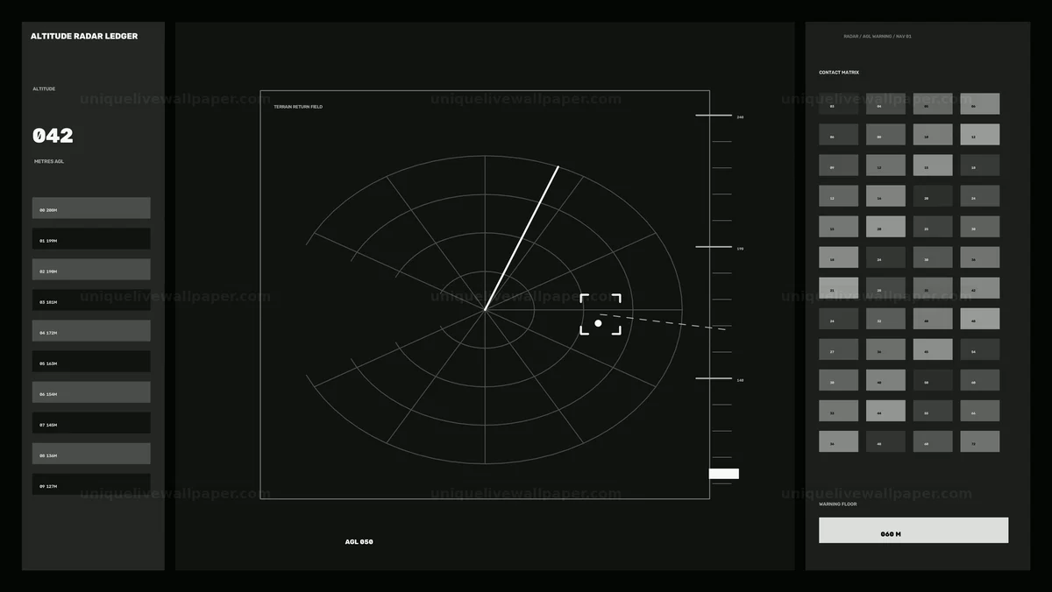Click the white altitude marker on the scale
Viewport: 1052px width, 592px height.
coord(724,474)
